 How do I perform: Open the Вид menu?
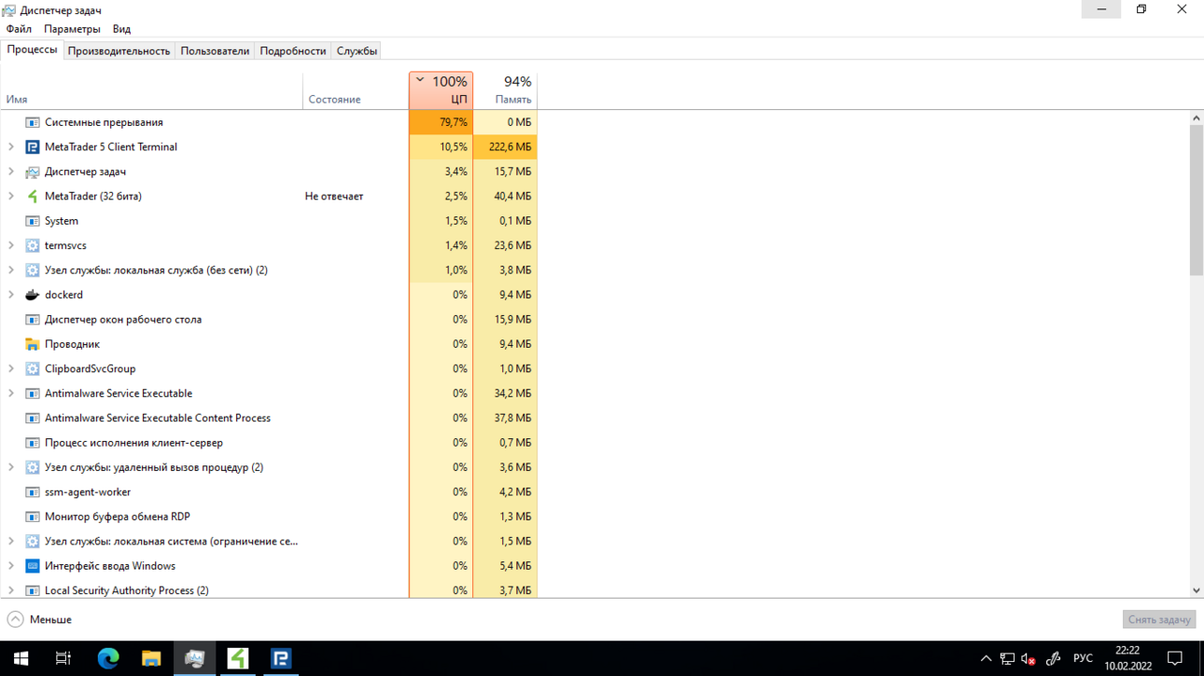click(121, 29)
